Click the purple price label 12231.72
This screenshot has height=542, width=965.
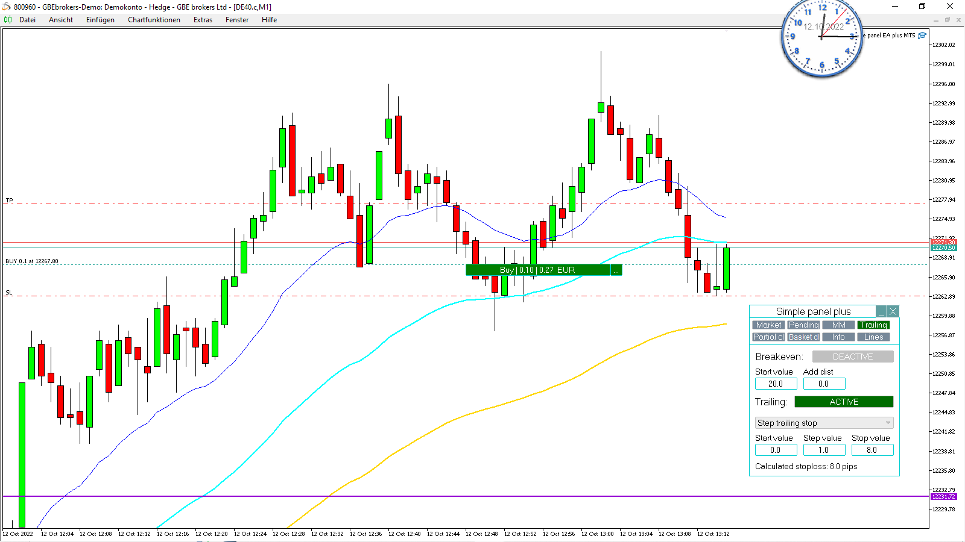pos(943,497)
